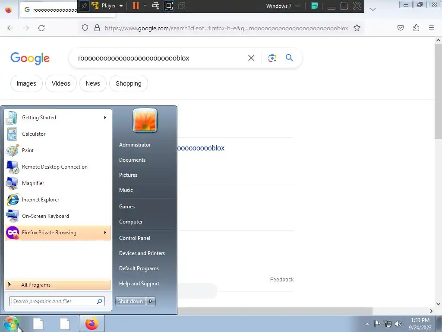List all Firefox tabs with chevron
The height and width of the screenshot is (332, 442).
tap(373, 10)
